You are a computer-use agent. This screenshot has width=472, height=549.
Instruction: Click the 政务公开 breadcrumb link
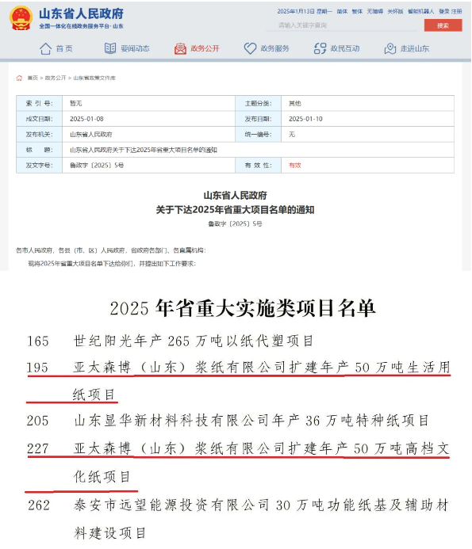coord(56,78)
